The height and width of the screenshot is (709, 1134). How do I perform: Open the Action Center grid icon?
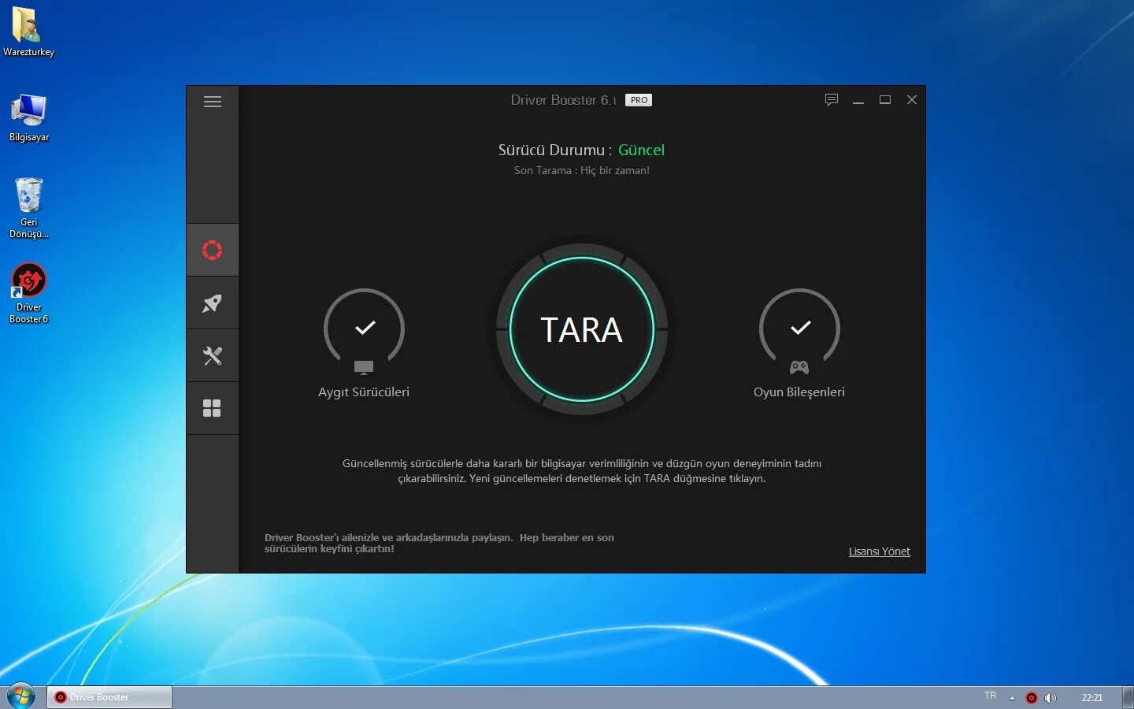(x=212, y=407)
